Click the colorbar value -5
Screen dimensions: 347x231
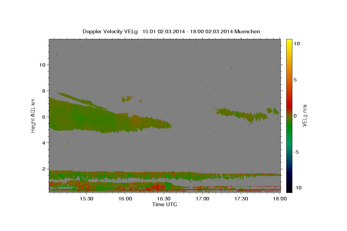[296, 152]
